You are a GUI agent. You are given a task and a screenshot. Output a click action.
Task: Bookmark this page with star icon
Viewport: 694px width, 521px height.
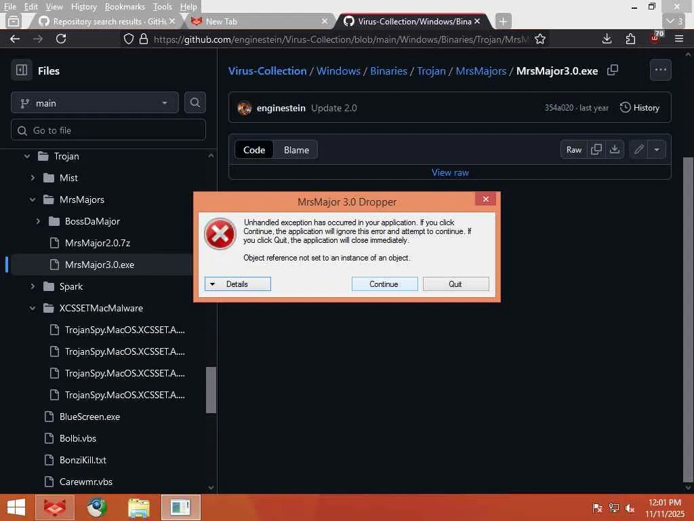(540, 39)
